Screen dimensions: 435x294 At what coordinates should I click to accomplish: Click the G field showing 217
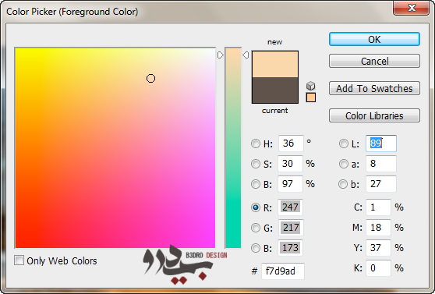(291, 228)
